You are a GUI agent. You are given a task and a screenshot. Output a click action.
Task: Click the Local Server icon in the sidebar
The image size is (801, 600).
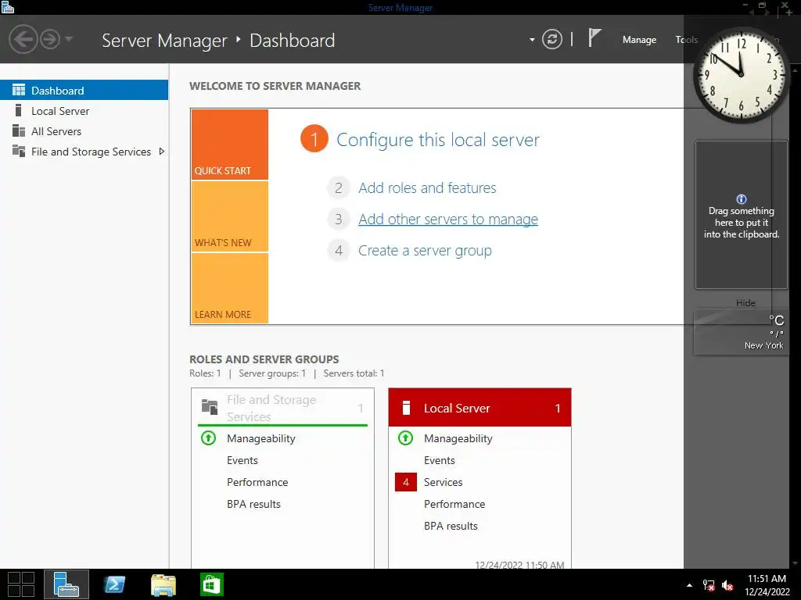(x=19, y=110)
